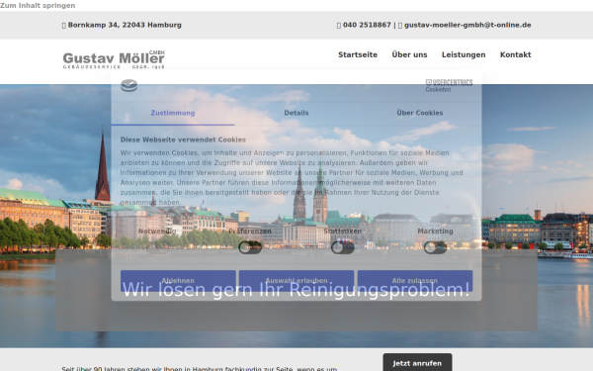
Task: Switch to the Details tab
Action: pyautogui.click(x=296, y=113)
